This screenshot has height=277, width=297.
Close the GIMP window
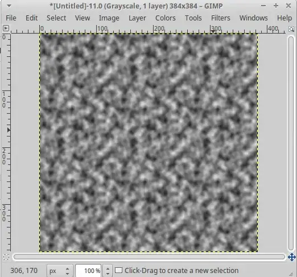click(288, 6)
